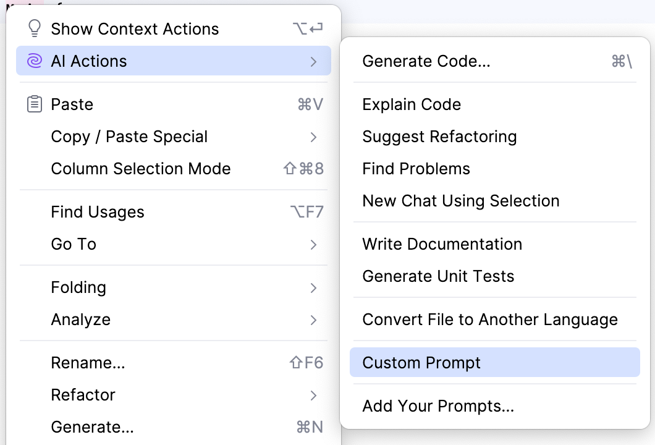Enable Column Selection Mode
Viewport: 655px width, 445px height.
tap(140, 168)
